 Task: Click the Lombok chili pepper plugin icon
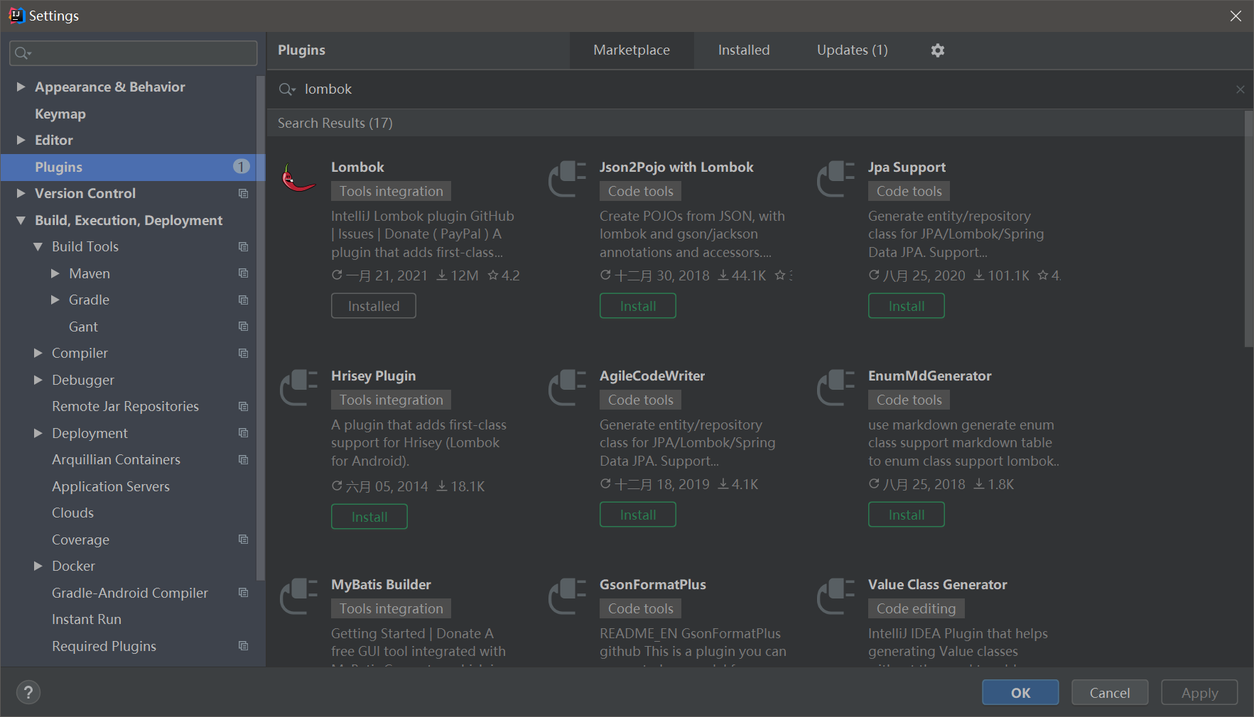[299, 177]
